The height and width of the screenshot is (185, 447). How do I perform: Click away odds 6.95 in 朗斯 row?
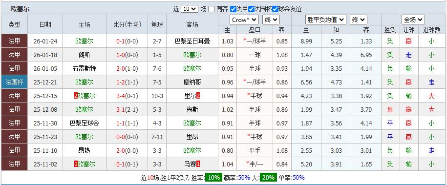(366, 55)
